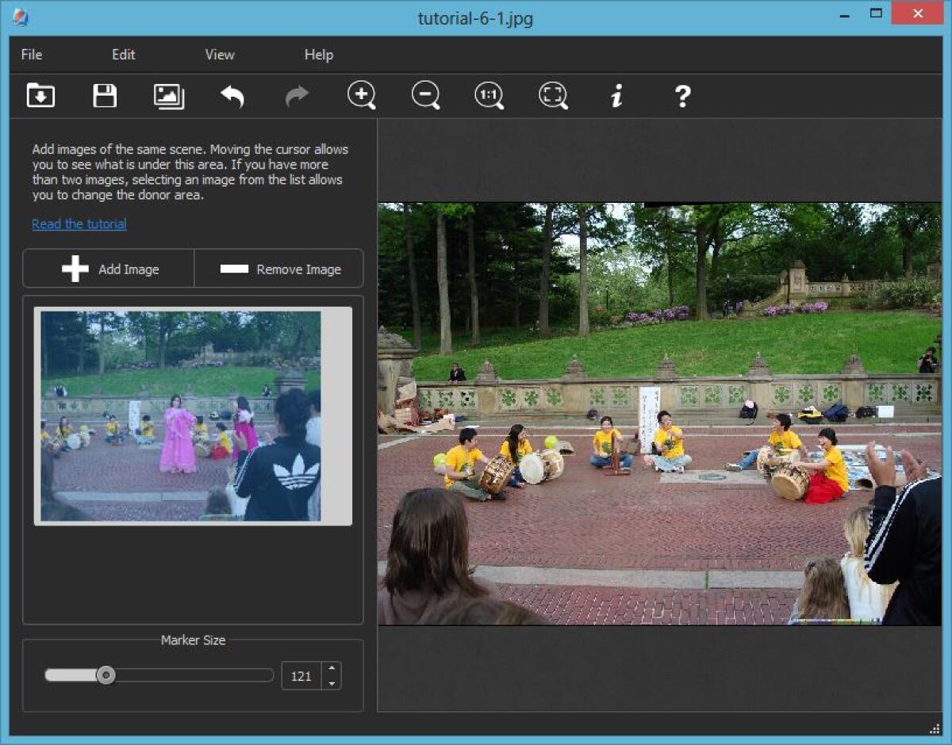The image size is (952, 745).
Task: Add another image of the scene
Action: 108,269
